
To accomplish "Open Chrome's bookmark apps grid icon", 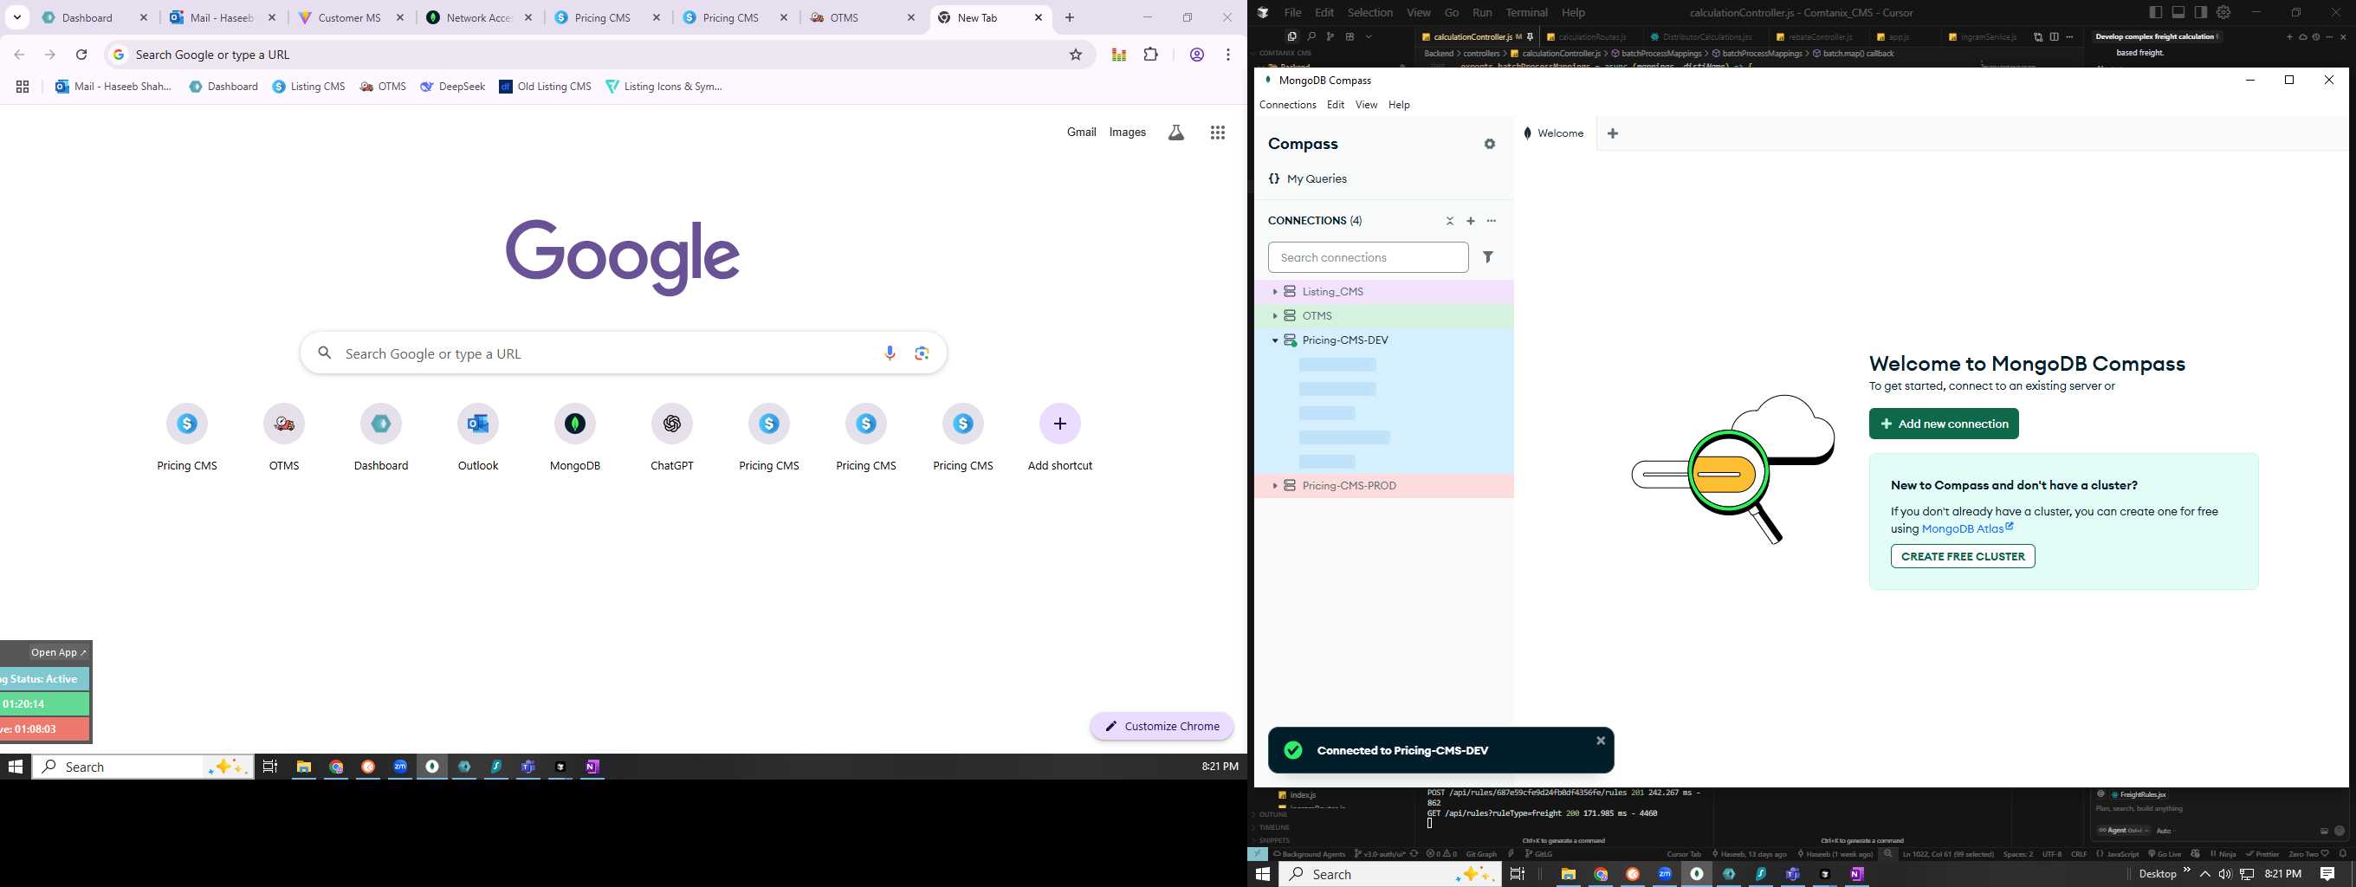I will coord(23,87).
